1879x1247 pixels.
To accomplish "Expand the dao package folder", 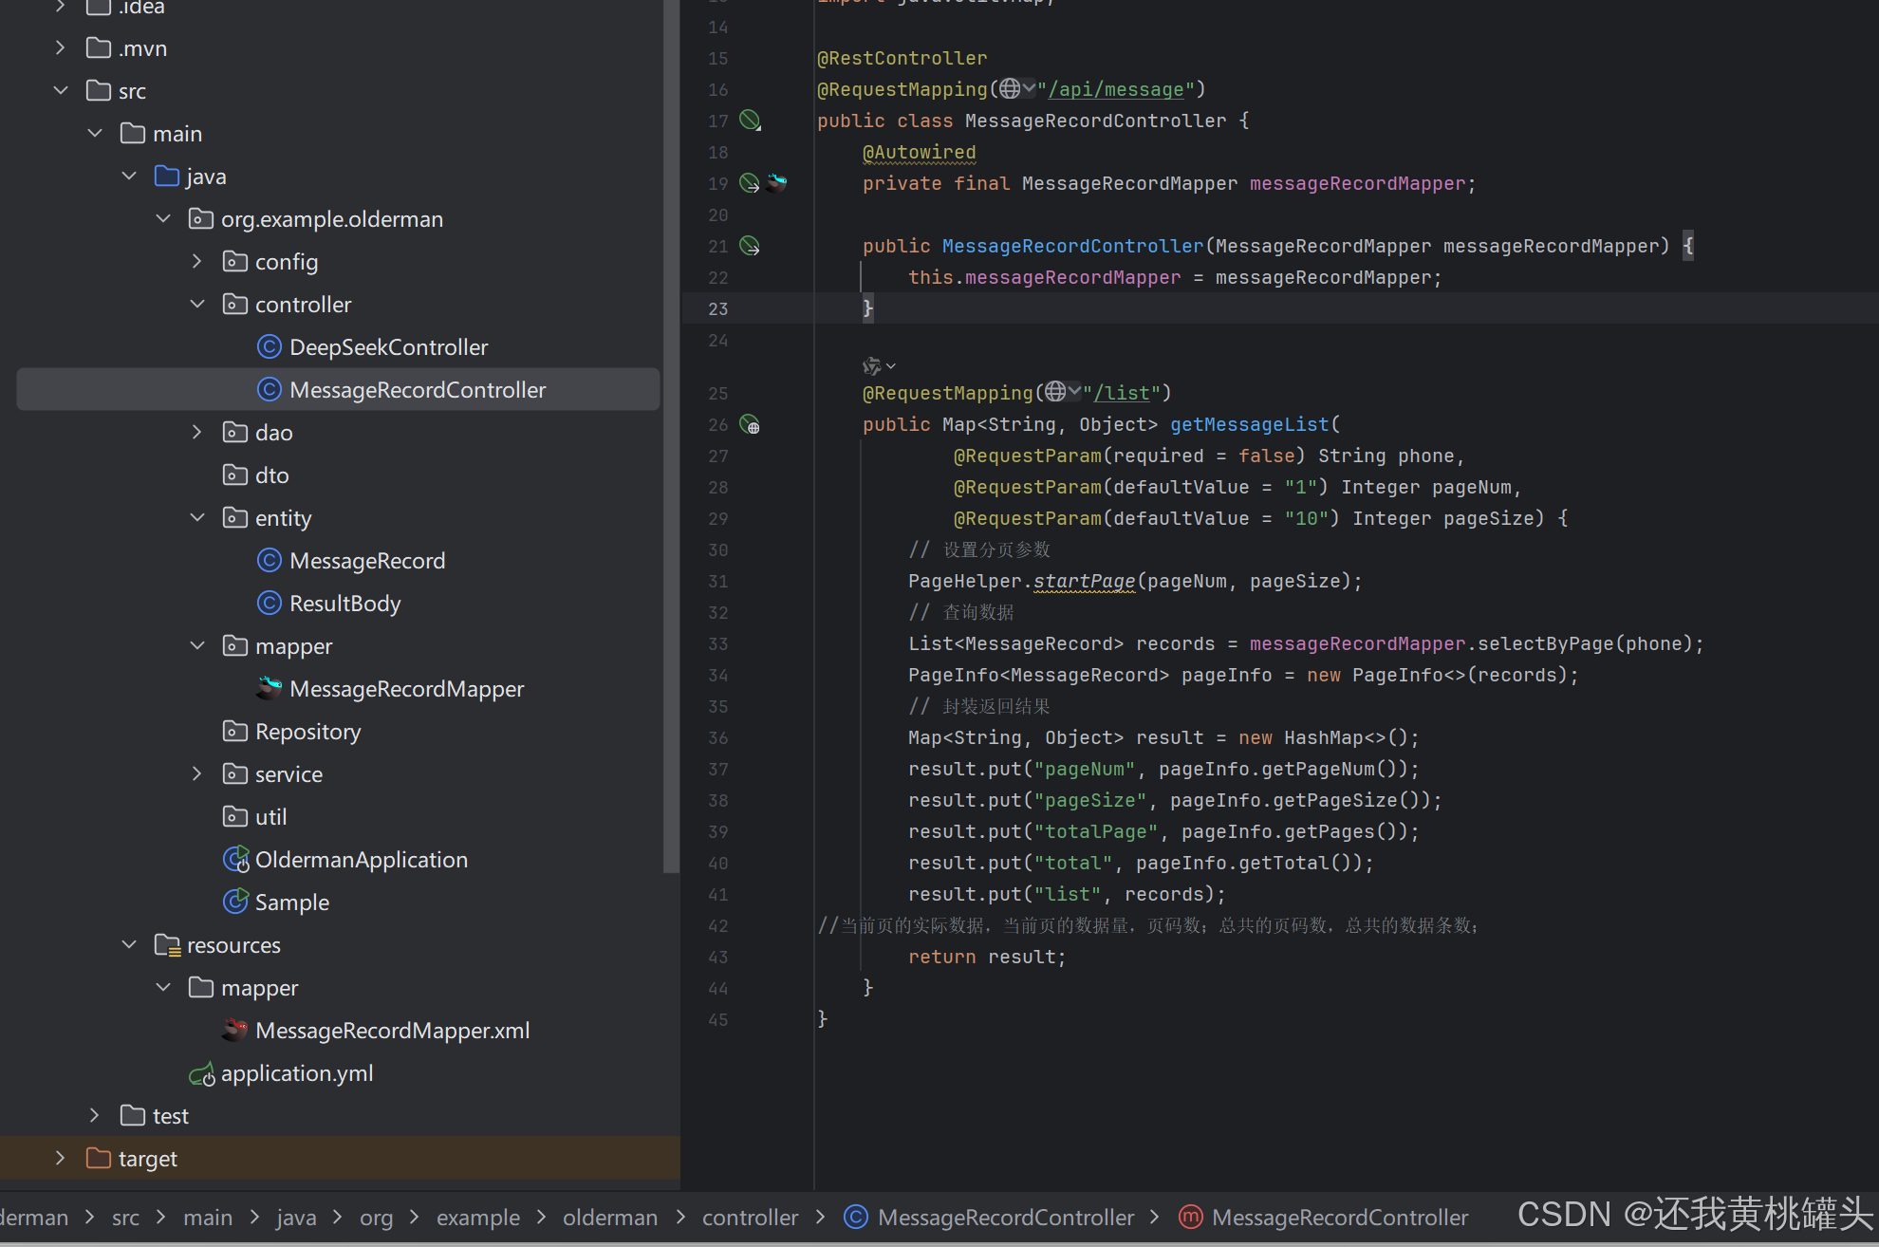I will point(197,433).
